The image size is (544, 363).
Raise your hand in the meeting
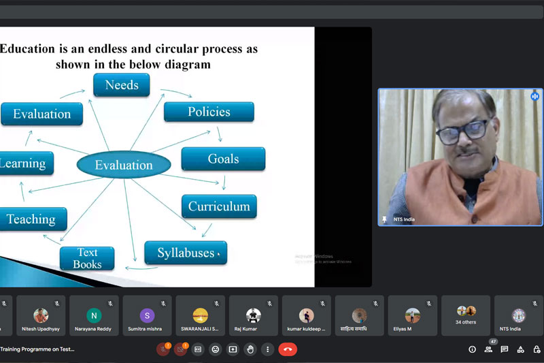pyautogui.click(x=250, y=349)
